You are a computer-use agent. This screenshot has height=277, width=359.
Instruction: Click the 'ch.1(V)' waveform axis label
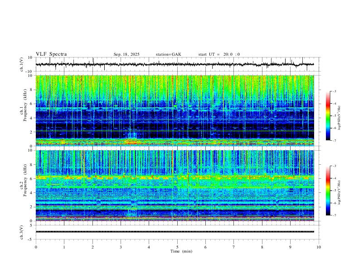click(22, 64)
